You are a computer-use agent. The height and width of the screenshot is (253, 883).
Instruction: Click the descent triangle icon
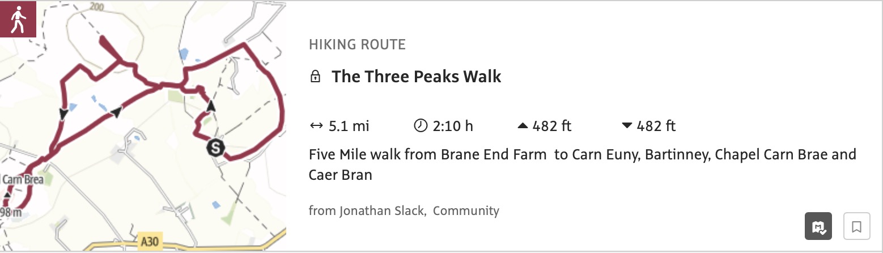[627, 126]
